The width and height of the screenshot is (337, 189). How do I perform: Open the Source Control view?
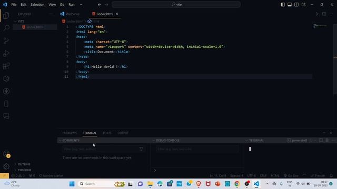pos(6,41)
